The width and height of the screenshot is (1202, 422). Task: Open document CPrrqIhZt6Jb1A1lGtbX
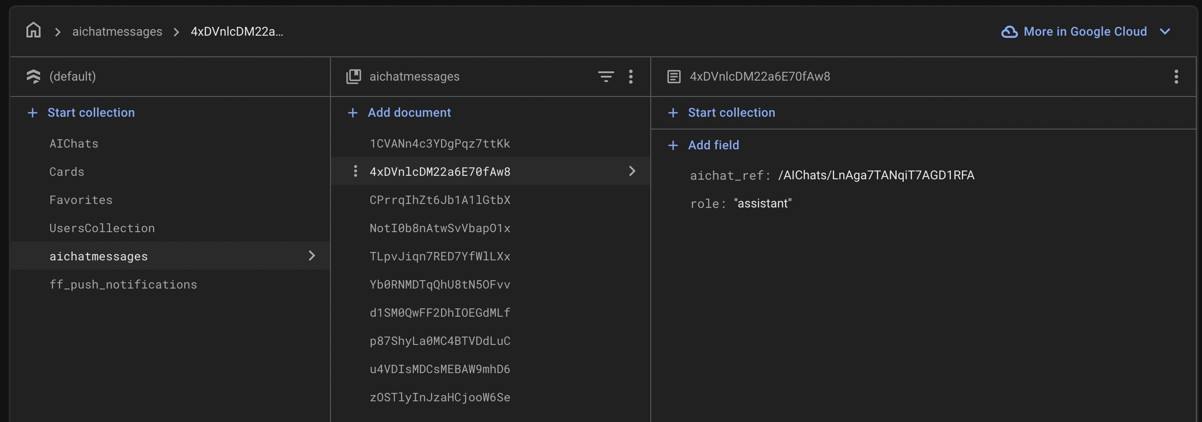440,200
